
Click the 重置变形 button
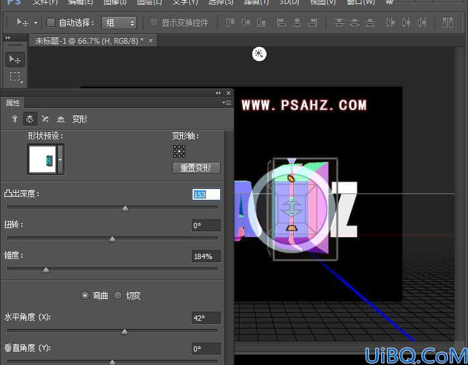[196, 168]
